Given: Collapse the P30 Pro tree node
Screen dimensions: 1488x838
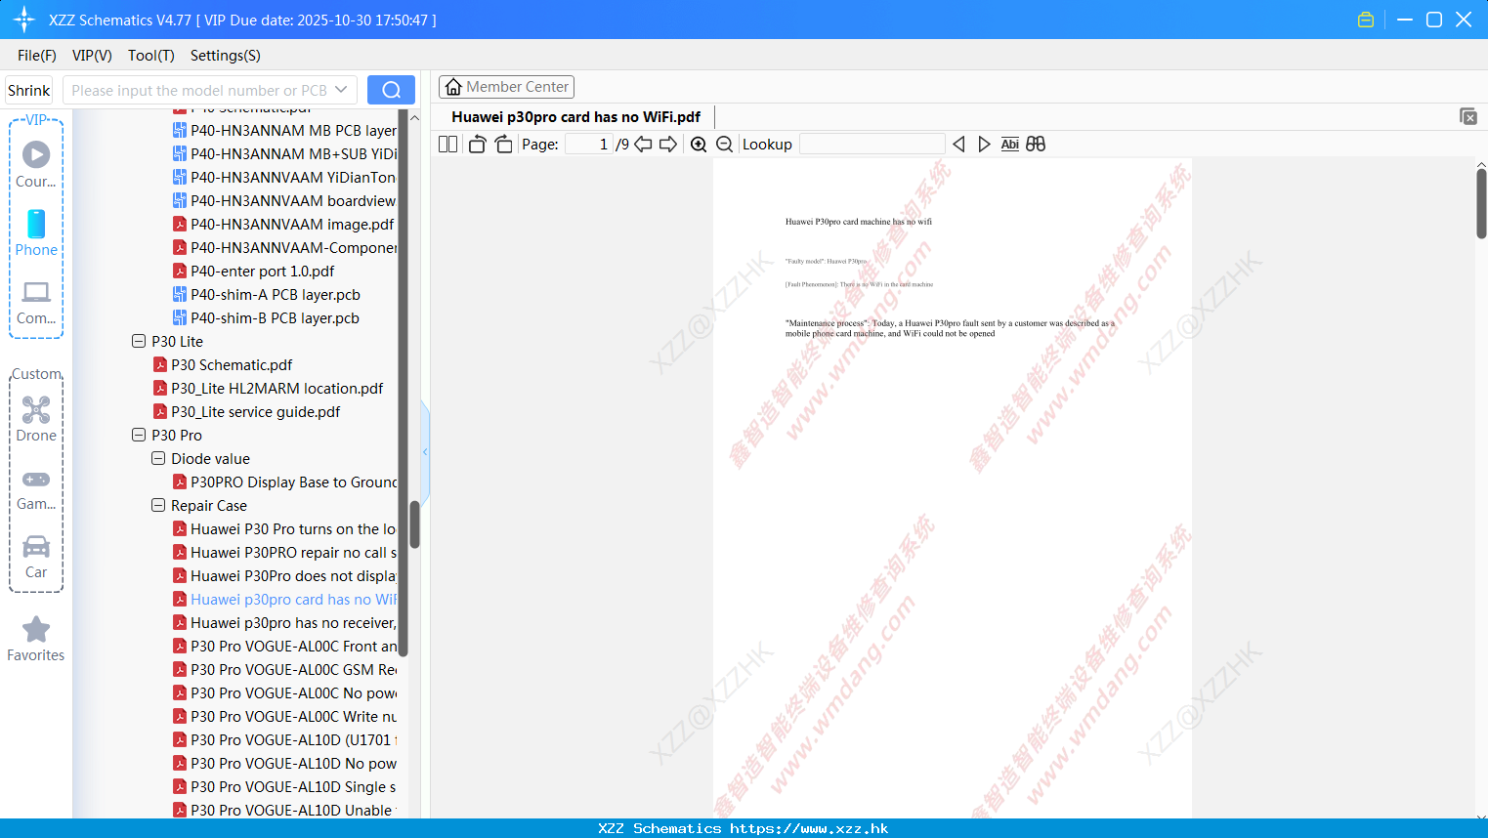Looking at the screenshot, I should point(139,436).
